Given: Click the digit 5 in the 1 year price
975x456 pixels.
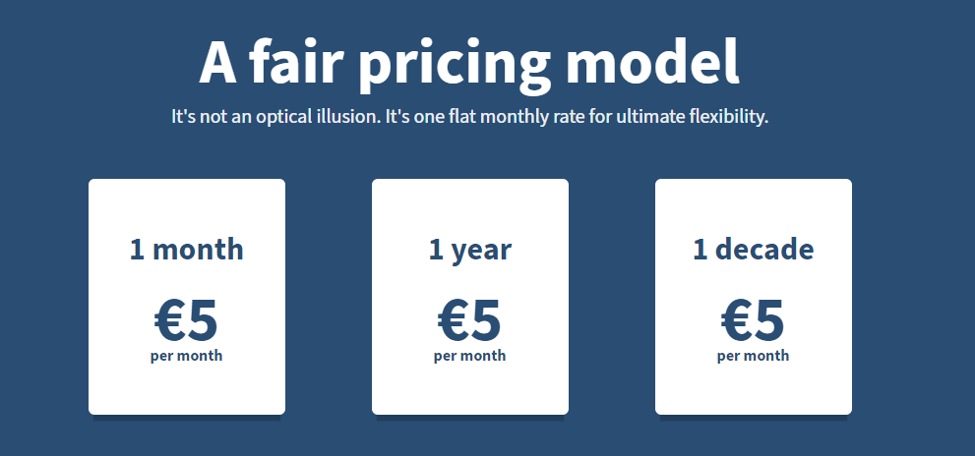Looking at the screenshot, I should tap(486, 318).
